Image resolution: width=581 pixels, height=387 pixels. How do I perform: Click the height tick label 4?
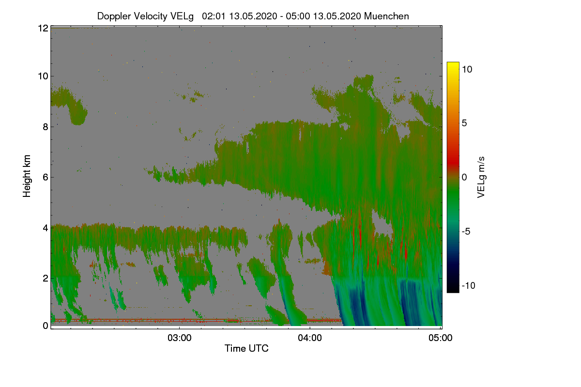(x=45, y=227)
